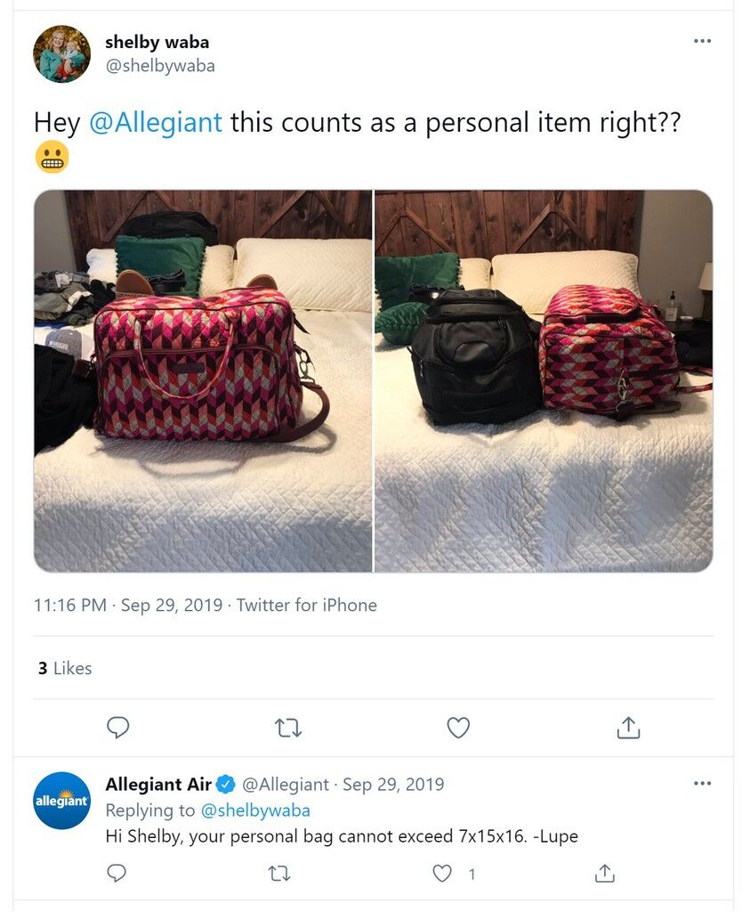Open the 11:16 PM Sep 29, 2019 timestamp
The width and height of the screenshot is (742, 912).
click(128, 605)
